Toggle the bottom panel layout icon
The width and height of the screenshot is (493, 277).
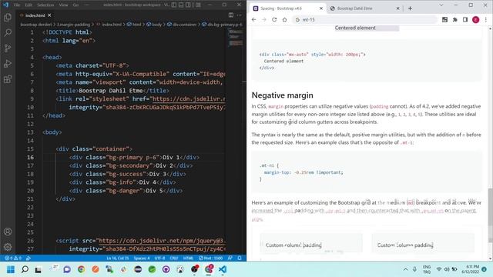(x=181, y=5)
